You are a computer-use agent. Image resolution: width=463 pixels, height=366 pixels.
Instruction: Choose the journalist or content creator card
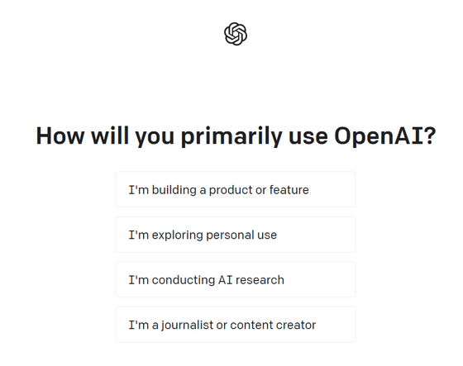point(236,325)
